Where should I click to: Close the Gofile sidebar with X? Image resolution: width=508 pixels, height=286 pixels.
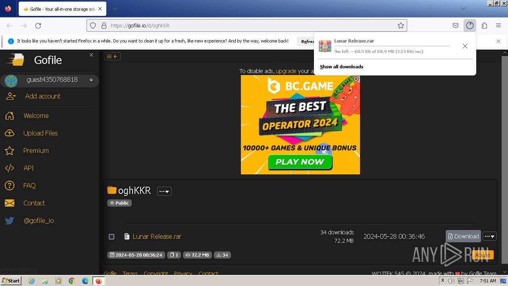tap(91, 55)
